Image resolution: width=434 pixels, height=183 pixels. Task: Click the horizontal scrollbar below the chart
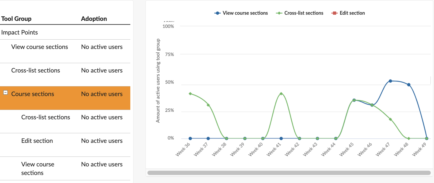pos(289,173)
